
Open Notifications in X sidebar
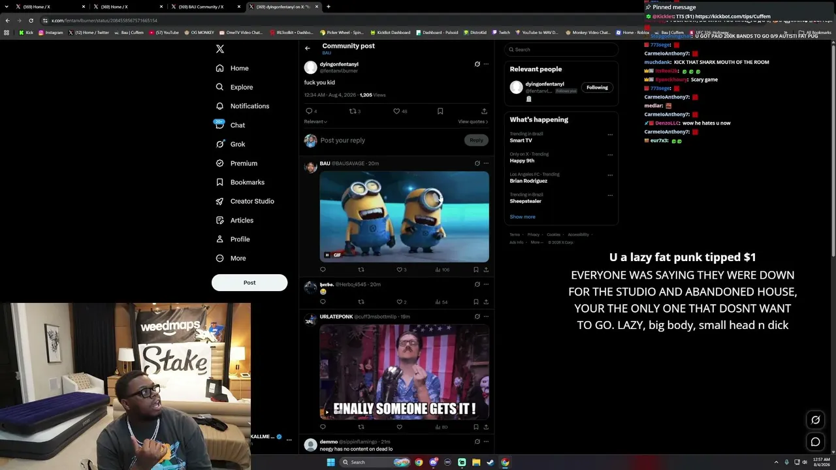coord(242,106)
